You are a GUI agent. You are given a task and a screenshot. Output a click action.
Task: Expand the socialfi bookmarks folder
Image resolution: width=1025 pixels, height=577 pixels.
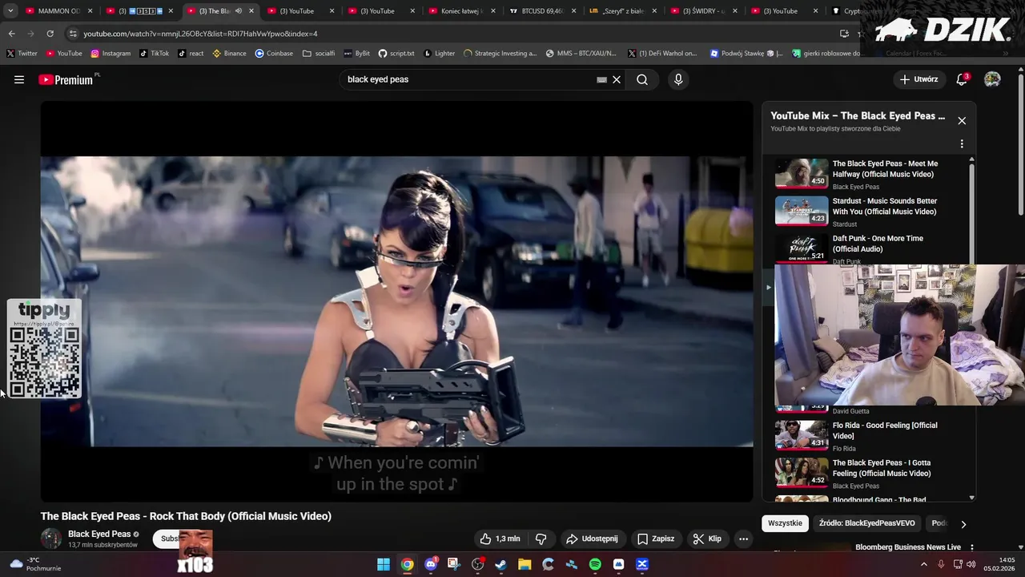coord(319,54)
